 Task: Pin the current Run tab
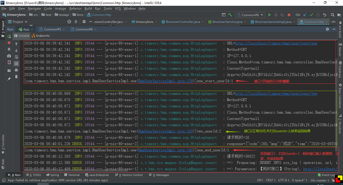coord(9,79)
